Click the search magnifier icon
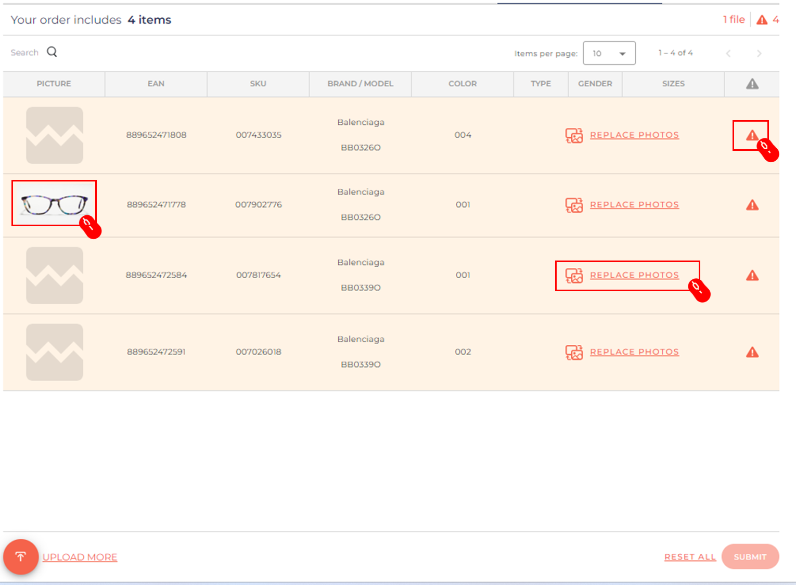 [x=52, y=52]
